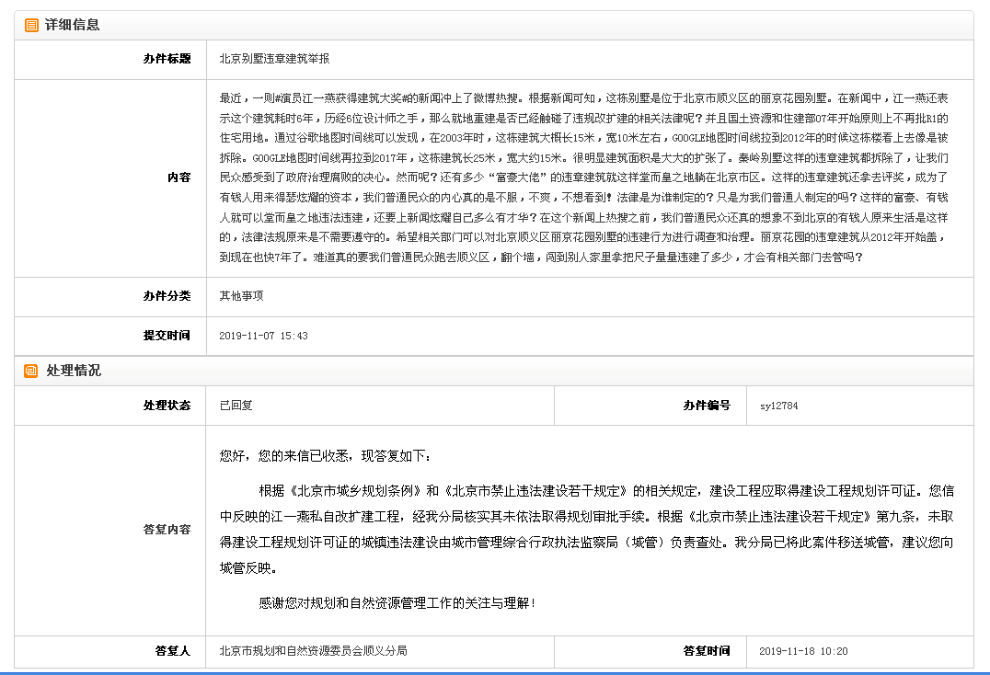Image resolution: width=990 pixels, height=675 pixels.
Task: Click the 答复内容 row label
Action: pyautogui.click(x=167, y=530)
